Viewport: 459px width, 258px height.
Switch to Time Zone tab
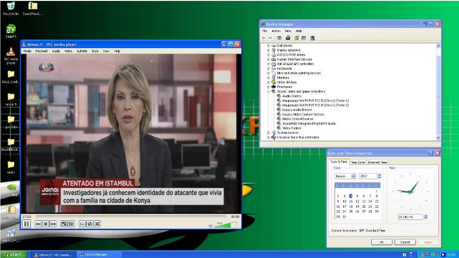pos(358,163)
